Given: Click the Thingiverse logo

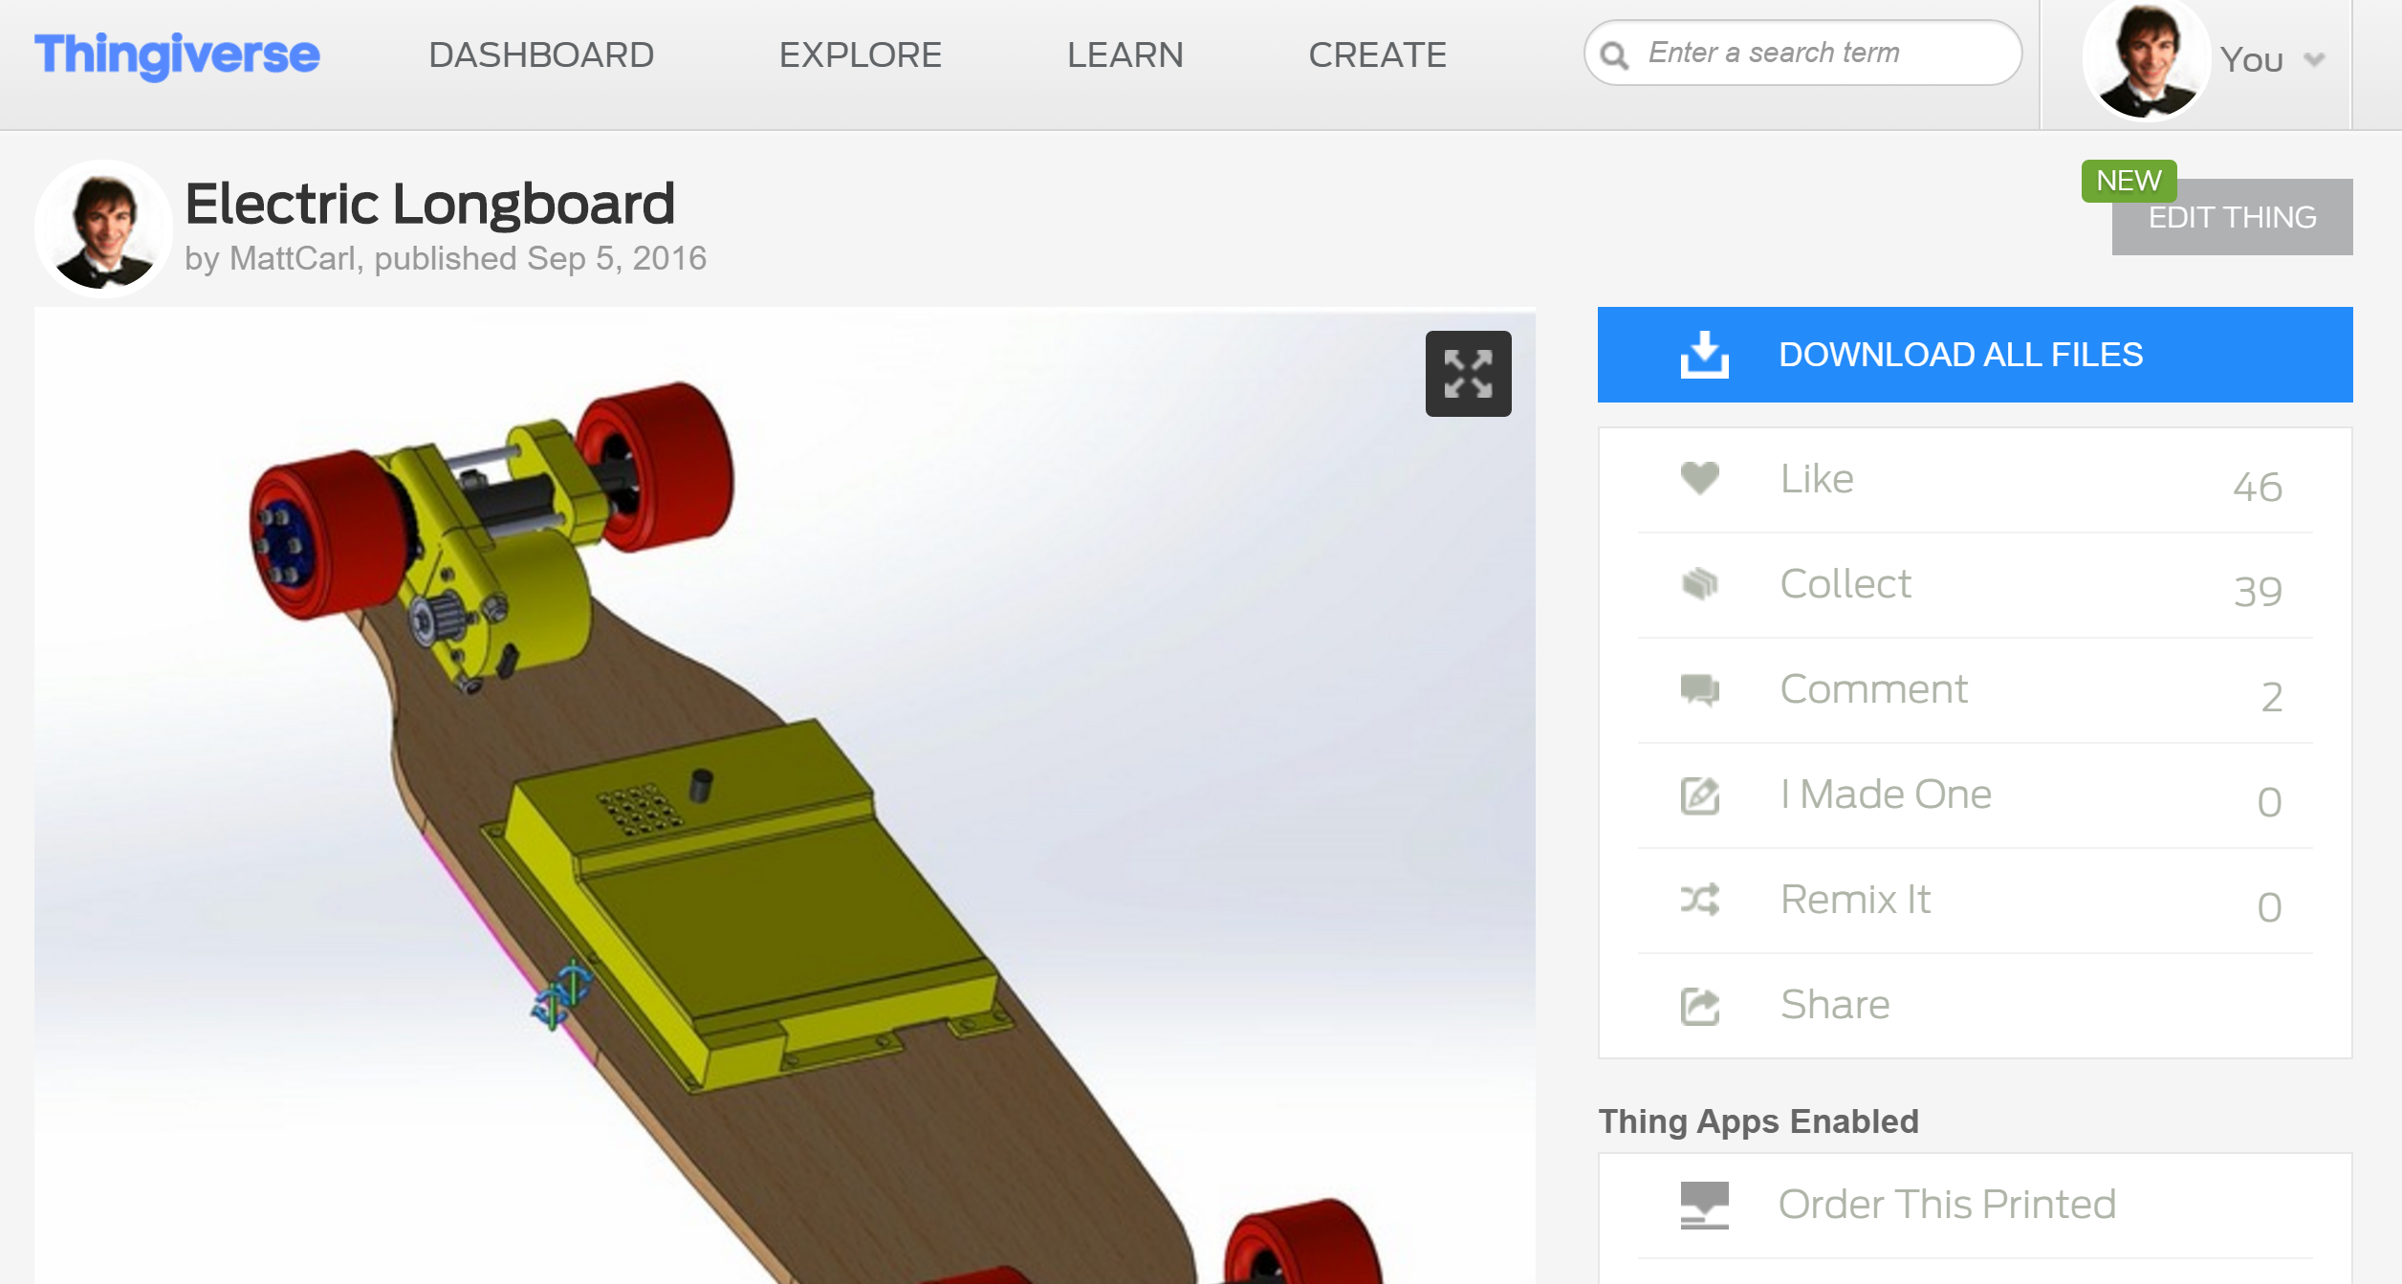Looking at the screenshot, I should click(177, 55).
